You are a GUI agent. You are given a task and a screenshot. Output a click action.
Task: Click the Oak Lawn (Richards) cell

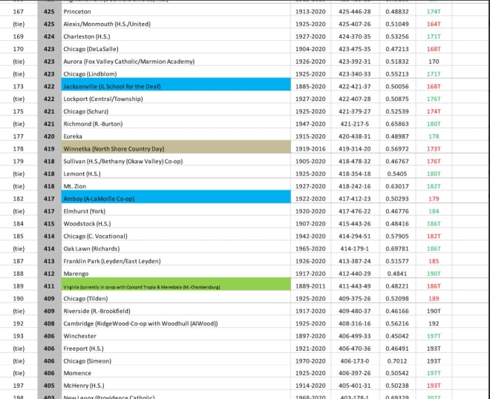pos(176,249)
